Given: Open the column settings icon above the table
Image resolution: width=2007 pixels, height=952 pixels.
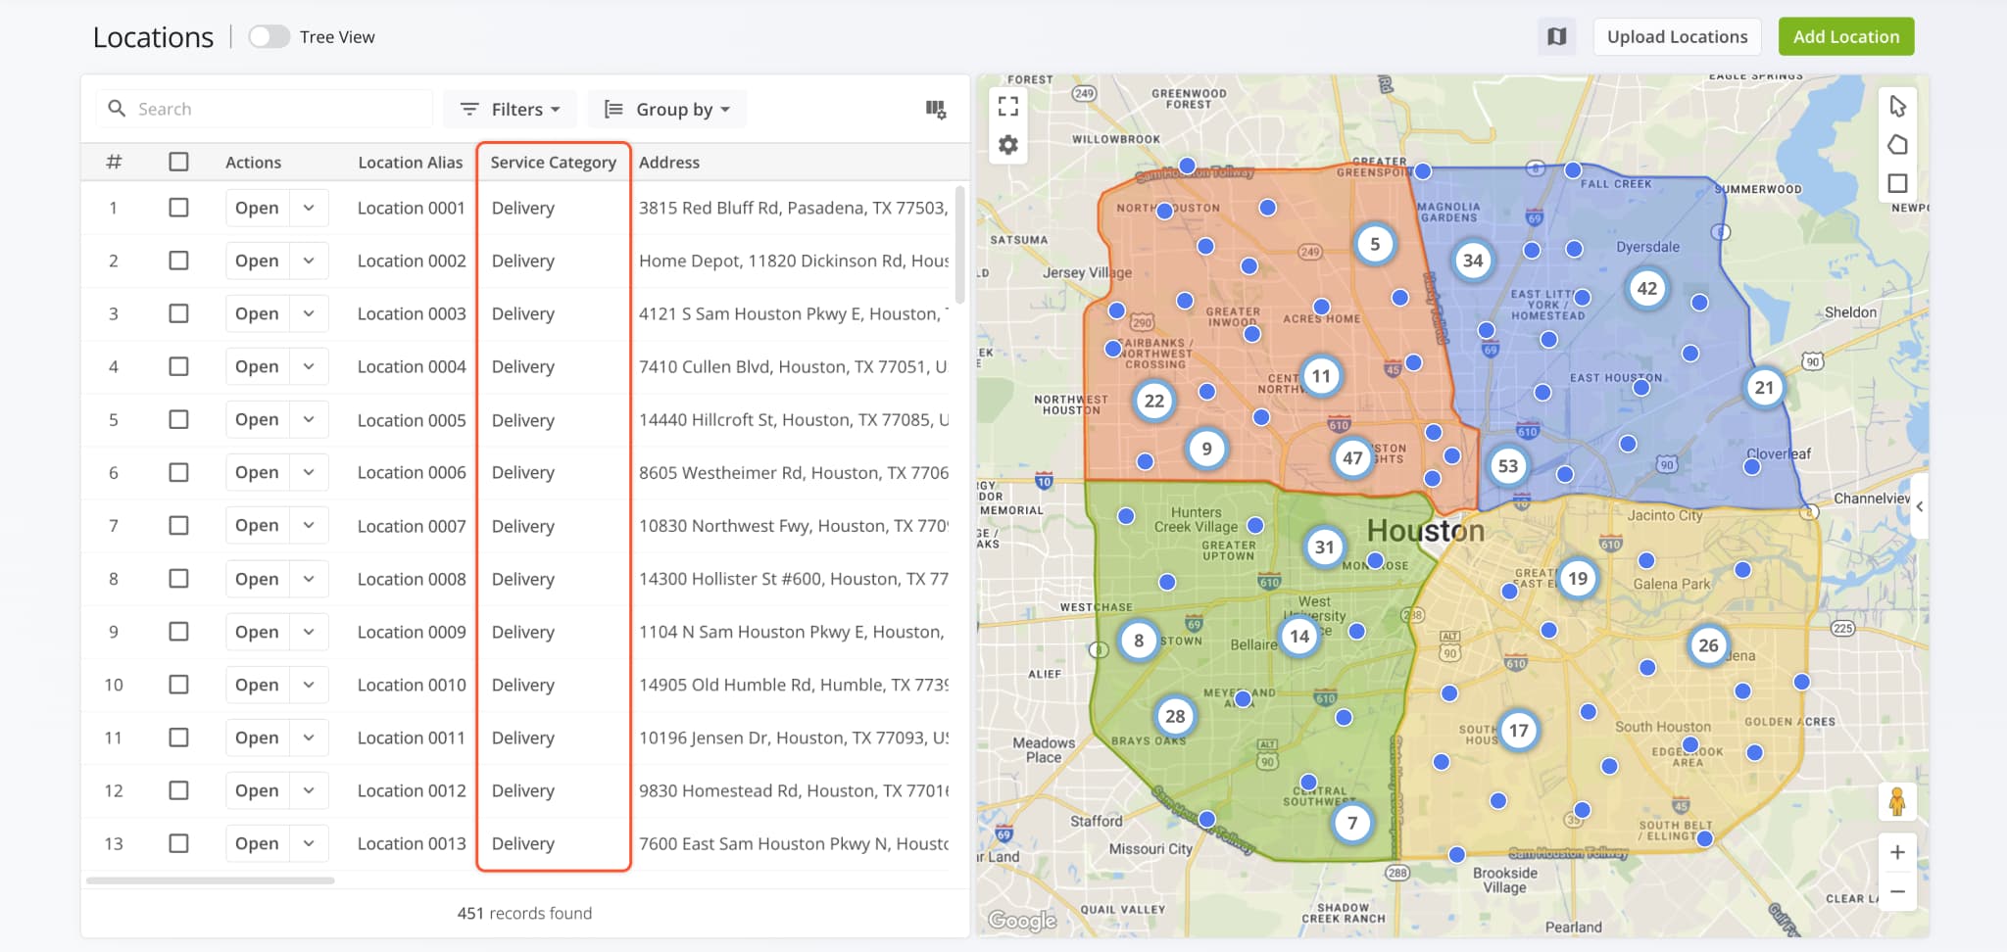Looking at the screenshot, I should coord(934,109).
